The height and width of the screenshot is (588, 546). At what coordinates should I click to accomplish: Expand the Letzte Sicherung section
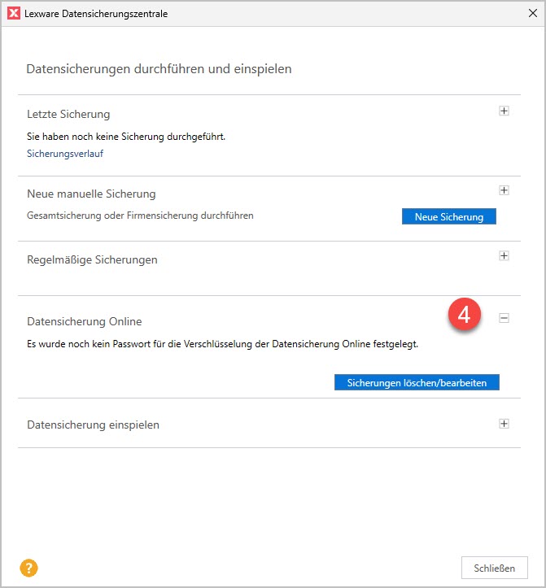504,111
